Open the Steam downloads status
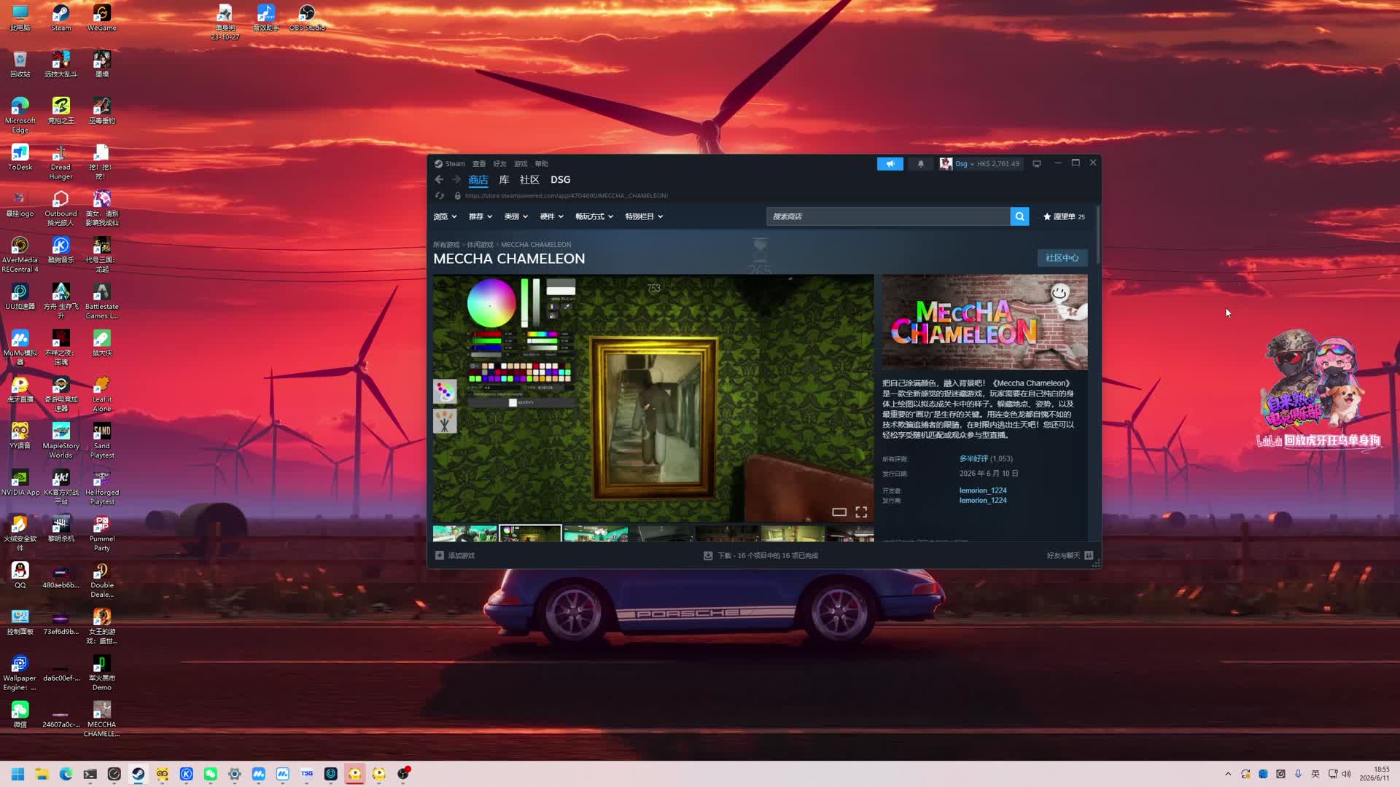This screenshot has height=787, width=1400. [761, 555]
